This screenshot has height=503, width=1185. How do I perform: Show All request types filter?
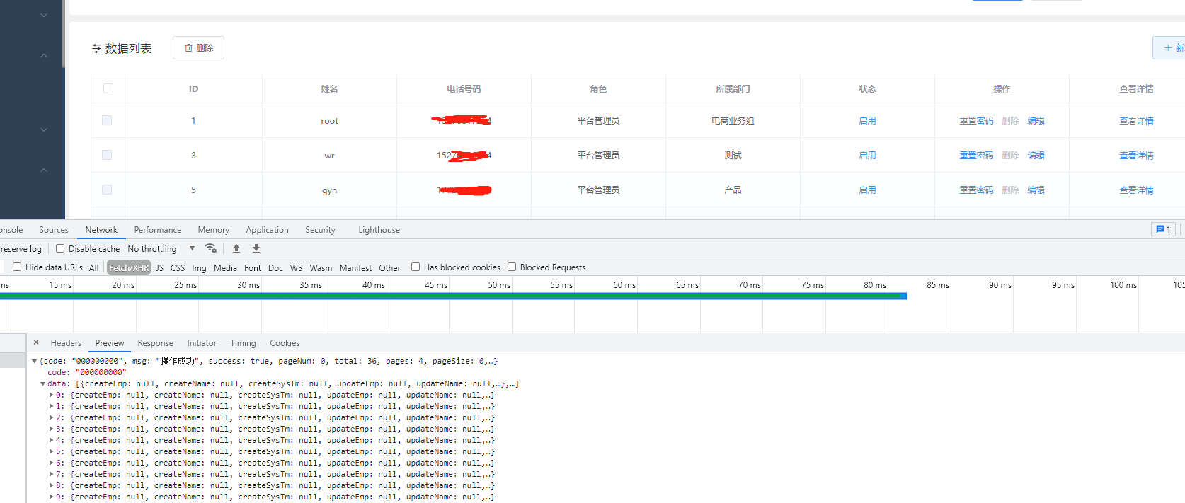(x=93, y=267)
